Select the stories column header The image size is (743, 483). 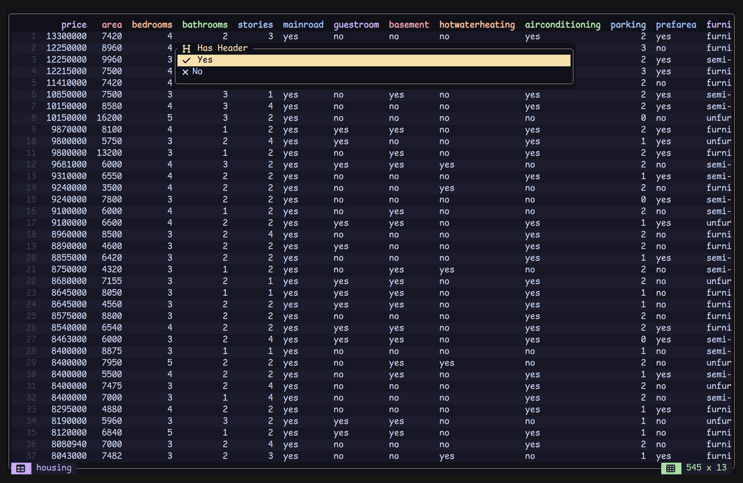coord(255,25)
